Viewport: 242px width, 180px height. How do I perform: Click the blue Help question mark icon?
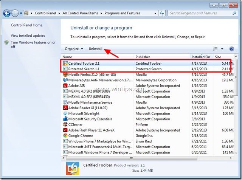tap(231, 49)
